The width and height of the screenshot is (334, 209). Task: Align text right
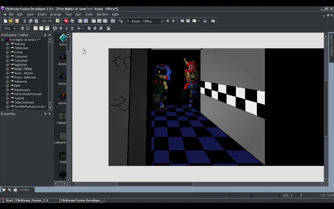point(101,28)
